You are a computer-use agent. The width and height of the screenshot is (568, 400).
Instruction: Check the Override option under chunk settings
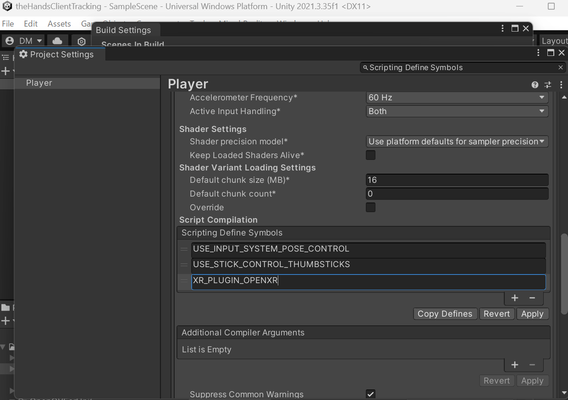point(370,207)
